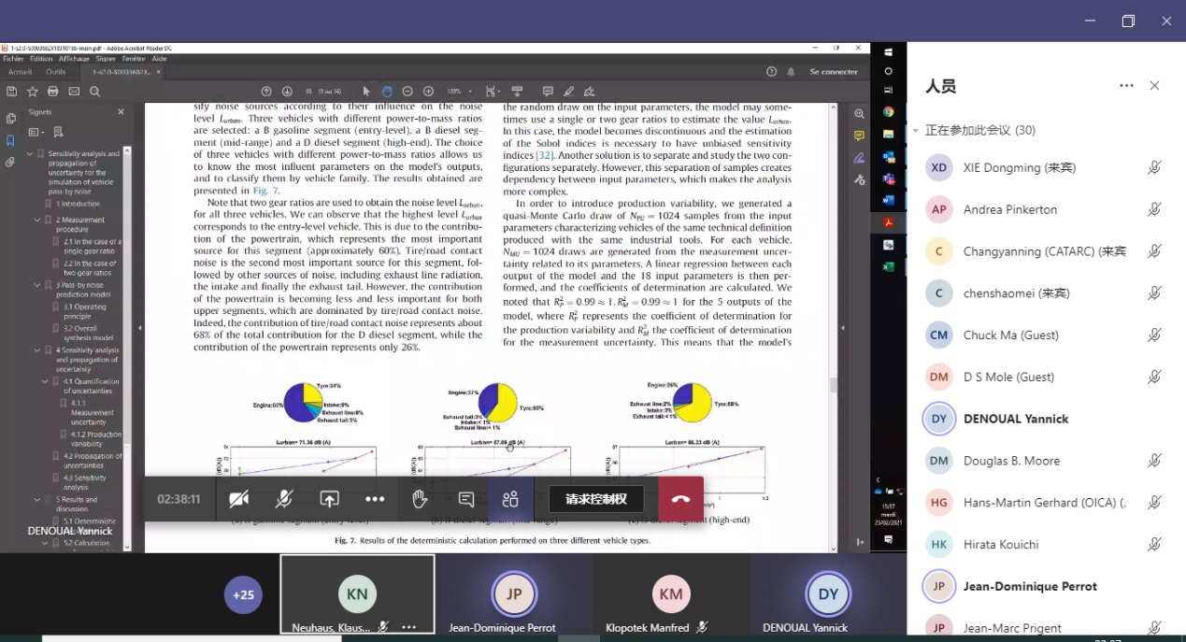Click Se connecter in Acrobat
Screen dimensions: 1186x642
[833, 72]
